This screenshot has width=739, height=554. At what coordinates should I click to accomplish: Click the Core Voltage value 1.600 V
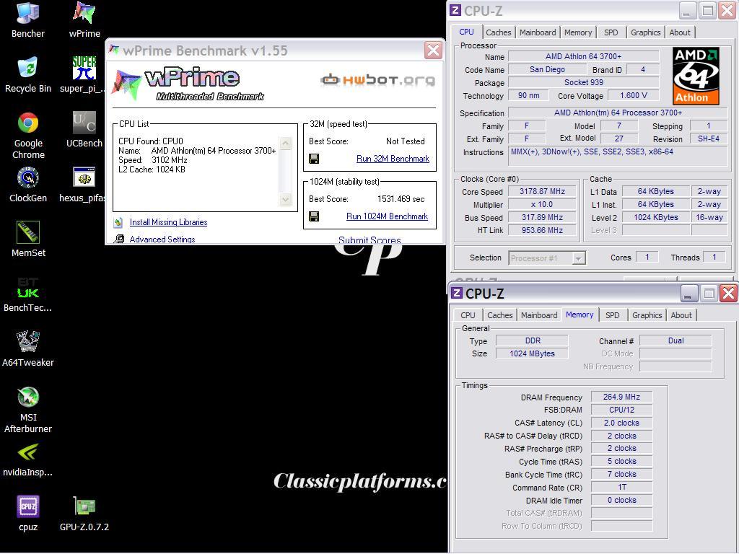[x=633, y=96]
